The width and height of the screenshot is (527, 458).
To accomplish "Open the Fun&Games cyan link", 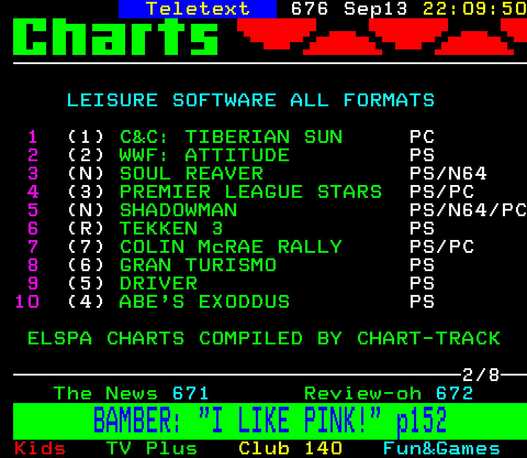I will pos(441,448).
